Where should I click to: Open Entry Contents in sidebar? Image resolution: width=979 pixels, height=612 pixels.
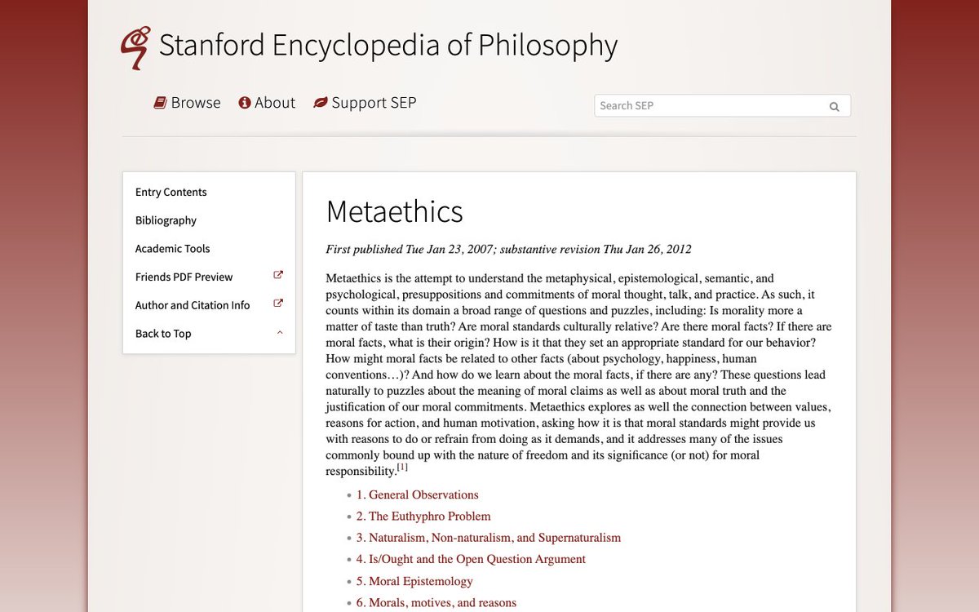click(x=171, y=193)
